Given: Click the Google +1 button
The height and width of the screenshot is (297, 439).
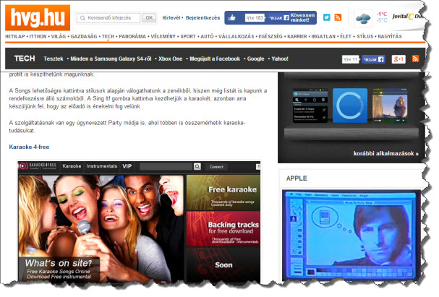Looking at the screenshot, I should coord(398,59).
